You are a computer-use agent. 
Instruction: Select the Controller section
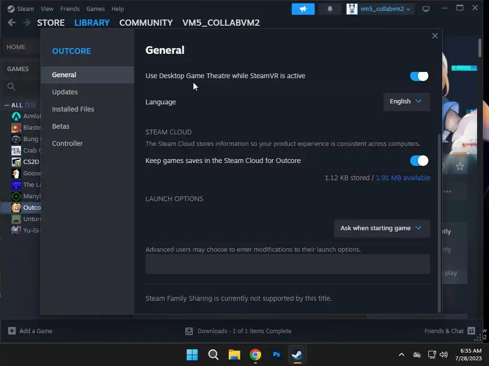87,143
